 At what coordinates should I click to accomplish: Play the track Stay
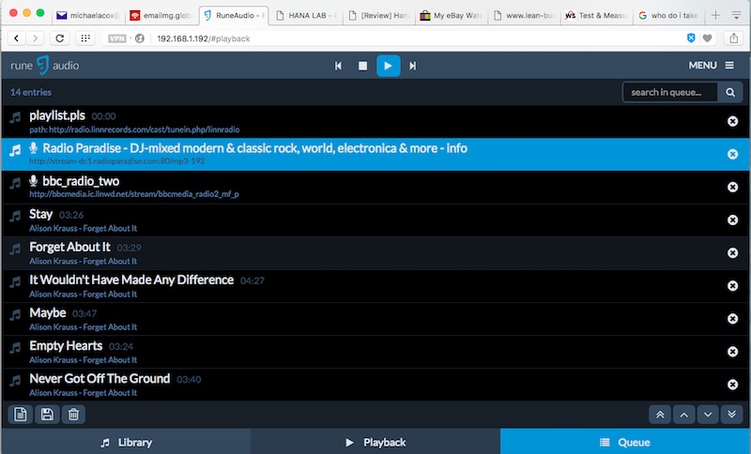tap(375, 220)
